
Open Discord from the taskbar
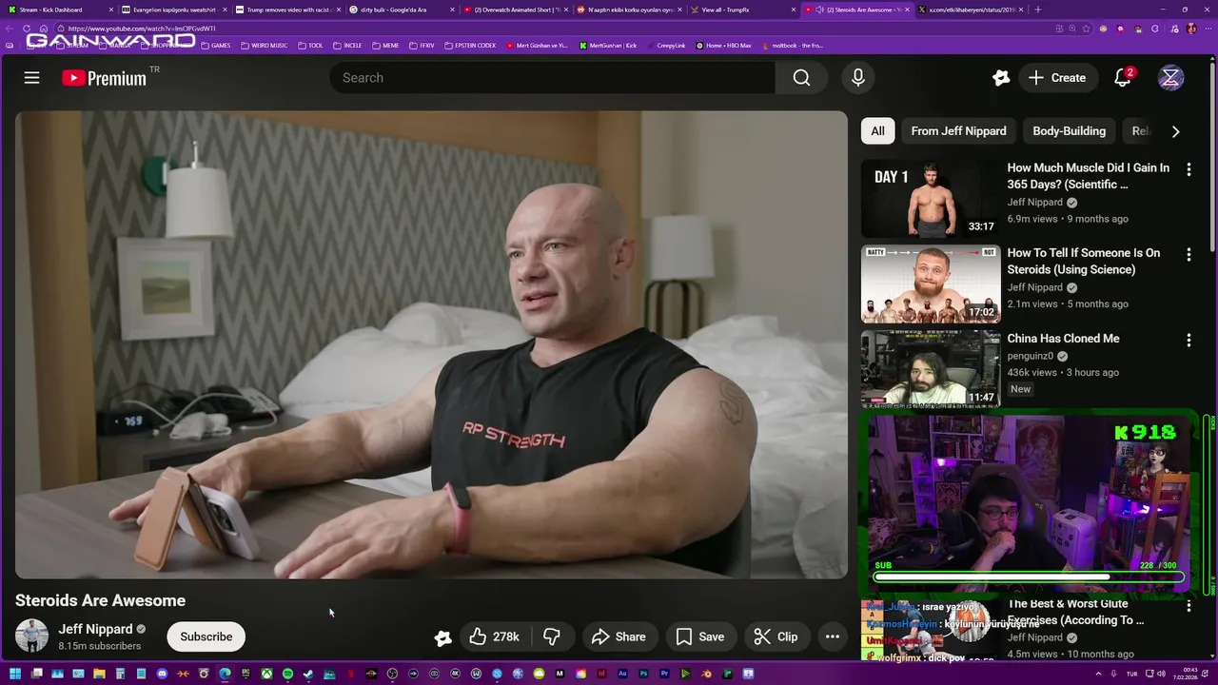(162, 674)
